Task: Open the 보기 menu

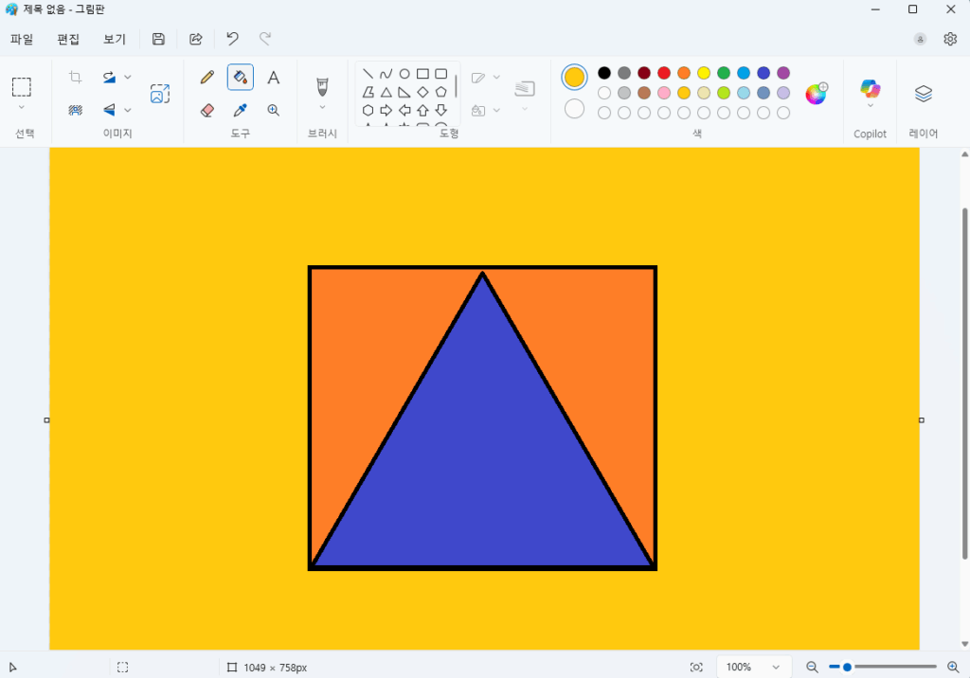Action: (115, 39)
